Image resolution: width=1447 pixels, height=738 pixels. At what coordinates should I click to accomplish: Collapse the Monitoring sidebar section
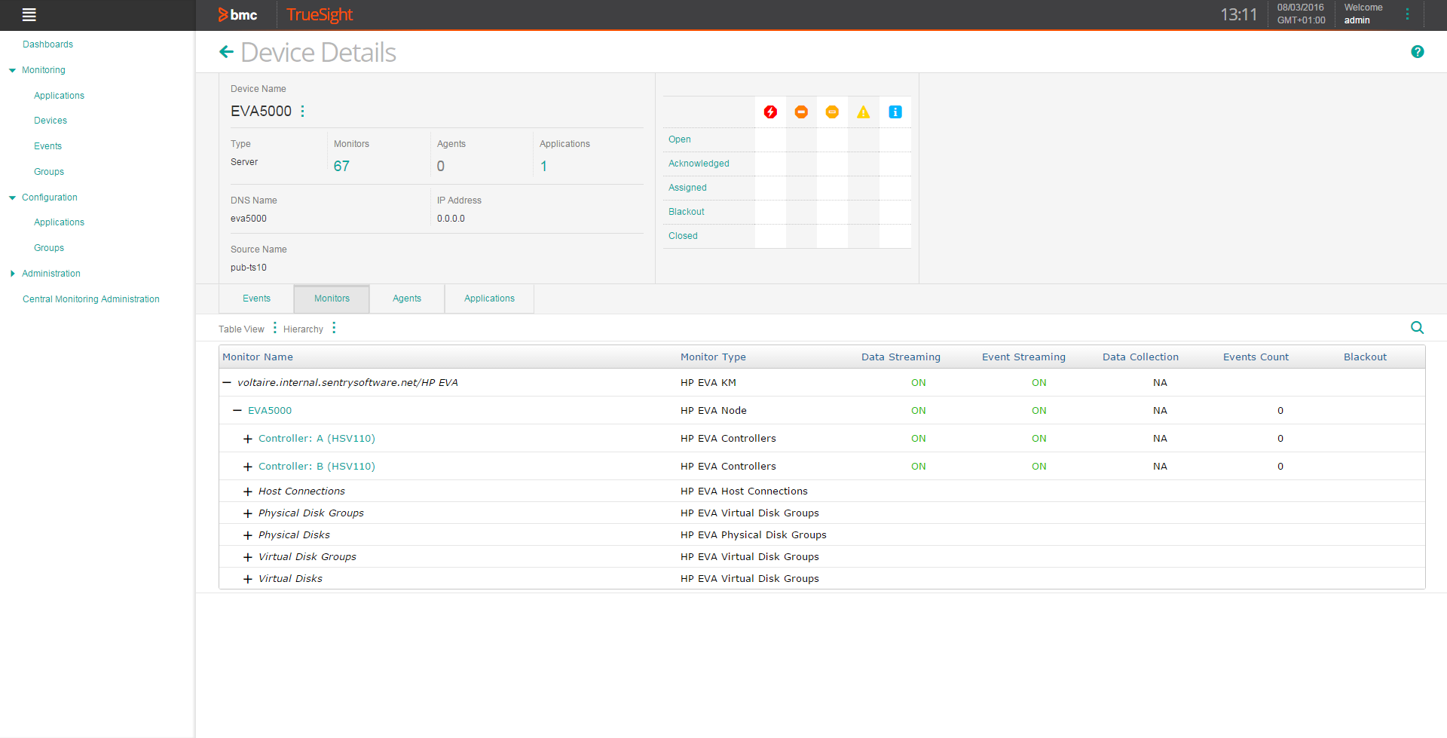pos(12,70)
